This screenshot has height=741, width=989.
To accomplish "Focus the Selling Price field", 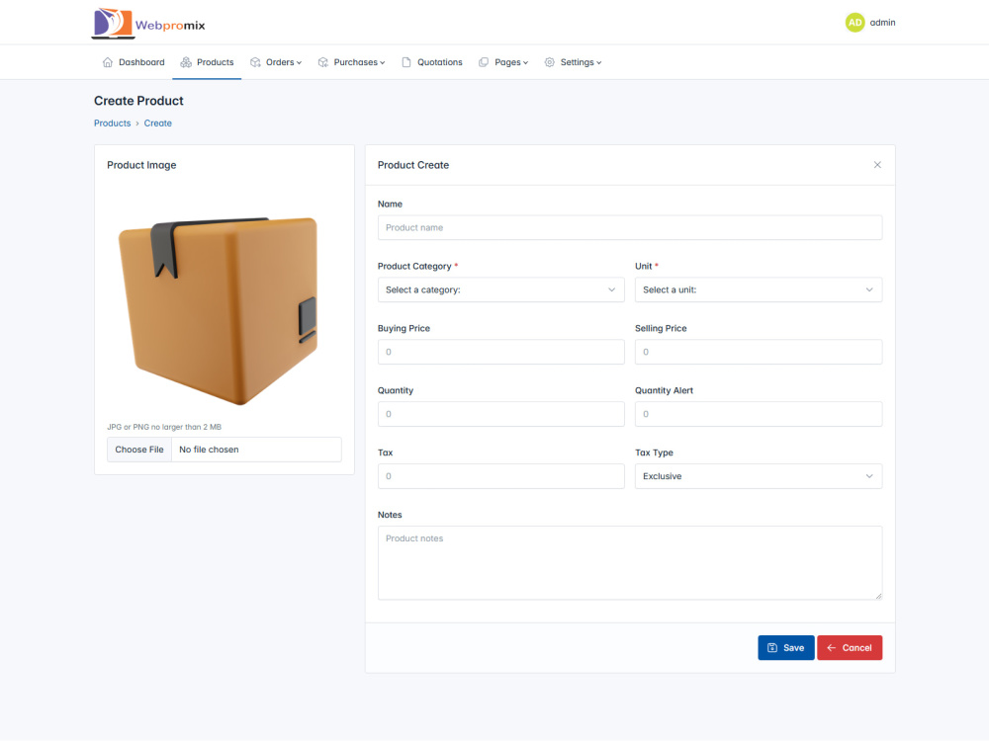I will 759,353.
